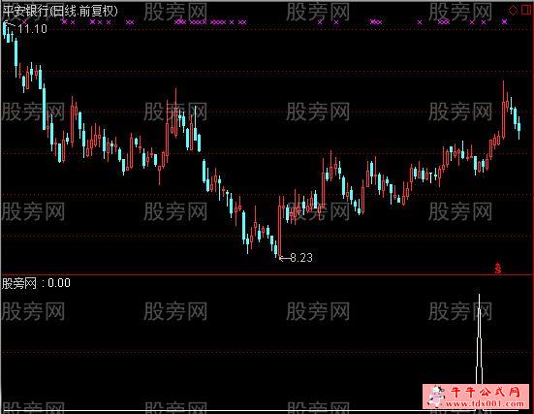Viewport: 534px width, 414px height.
Task: Click the 8.23 low price label
Action: coord(301,258)
